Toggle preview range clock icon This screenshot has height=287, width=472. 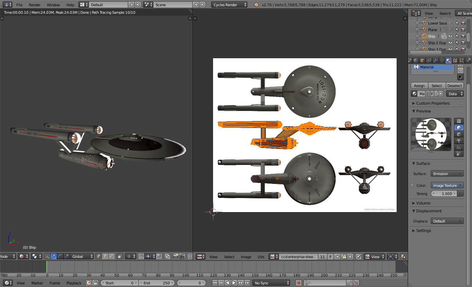(x=89, y=283)
